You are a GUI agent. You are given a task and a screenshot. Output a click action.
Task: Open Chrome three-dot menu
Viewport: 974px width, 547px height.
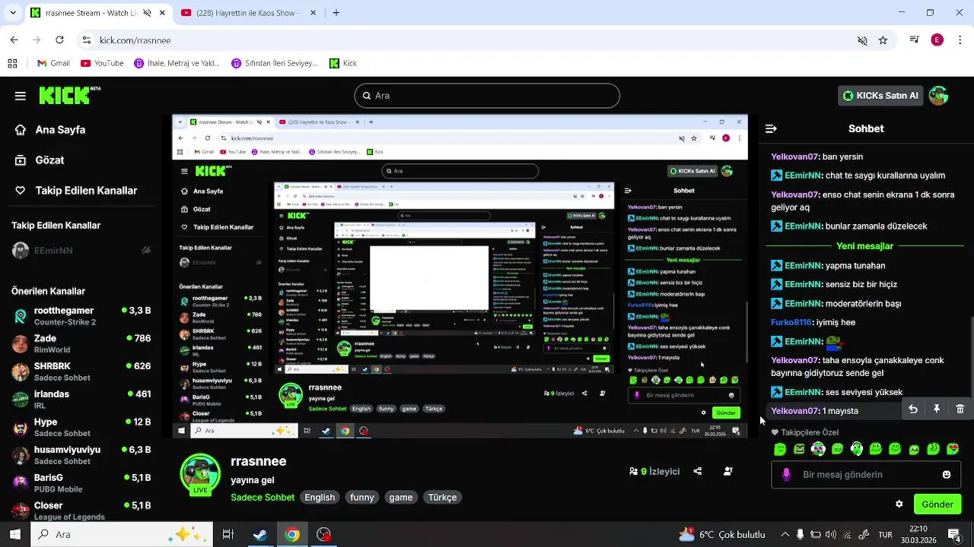[x=960, y=40]
